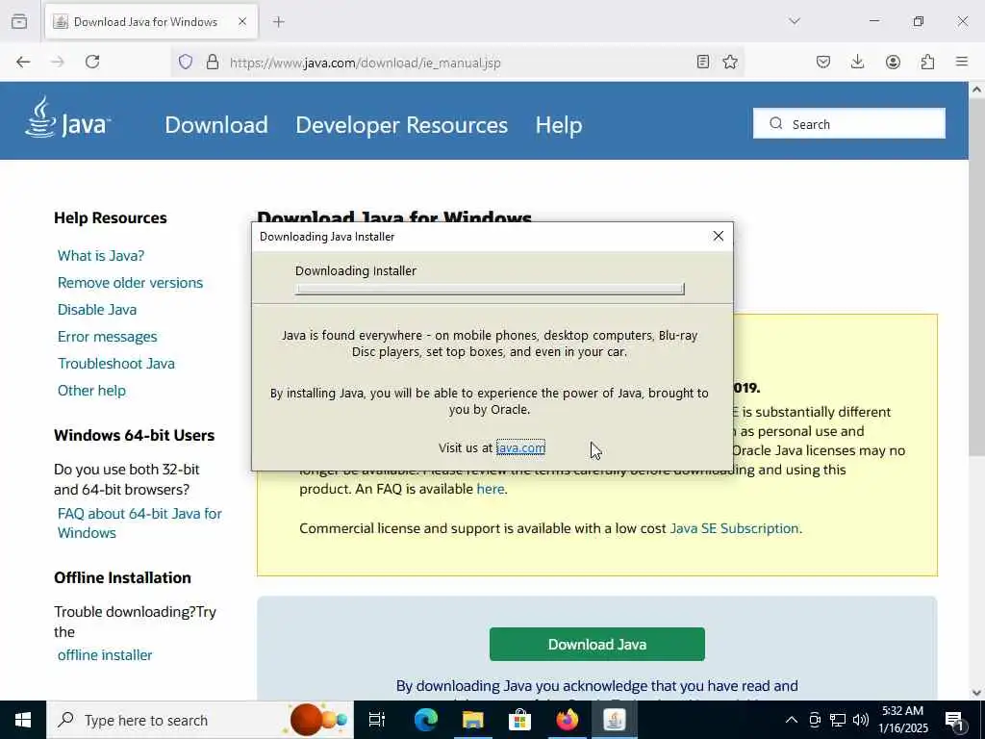Reload the current page
This screenshot has height=739, width=985.
[92, 62]
